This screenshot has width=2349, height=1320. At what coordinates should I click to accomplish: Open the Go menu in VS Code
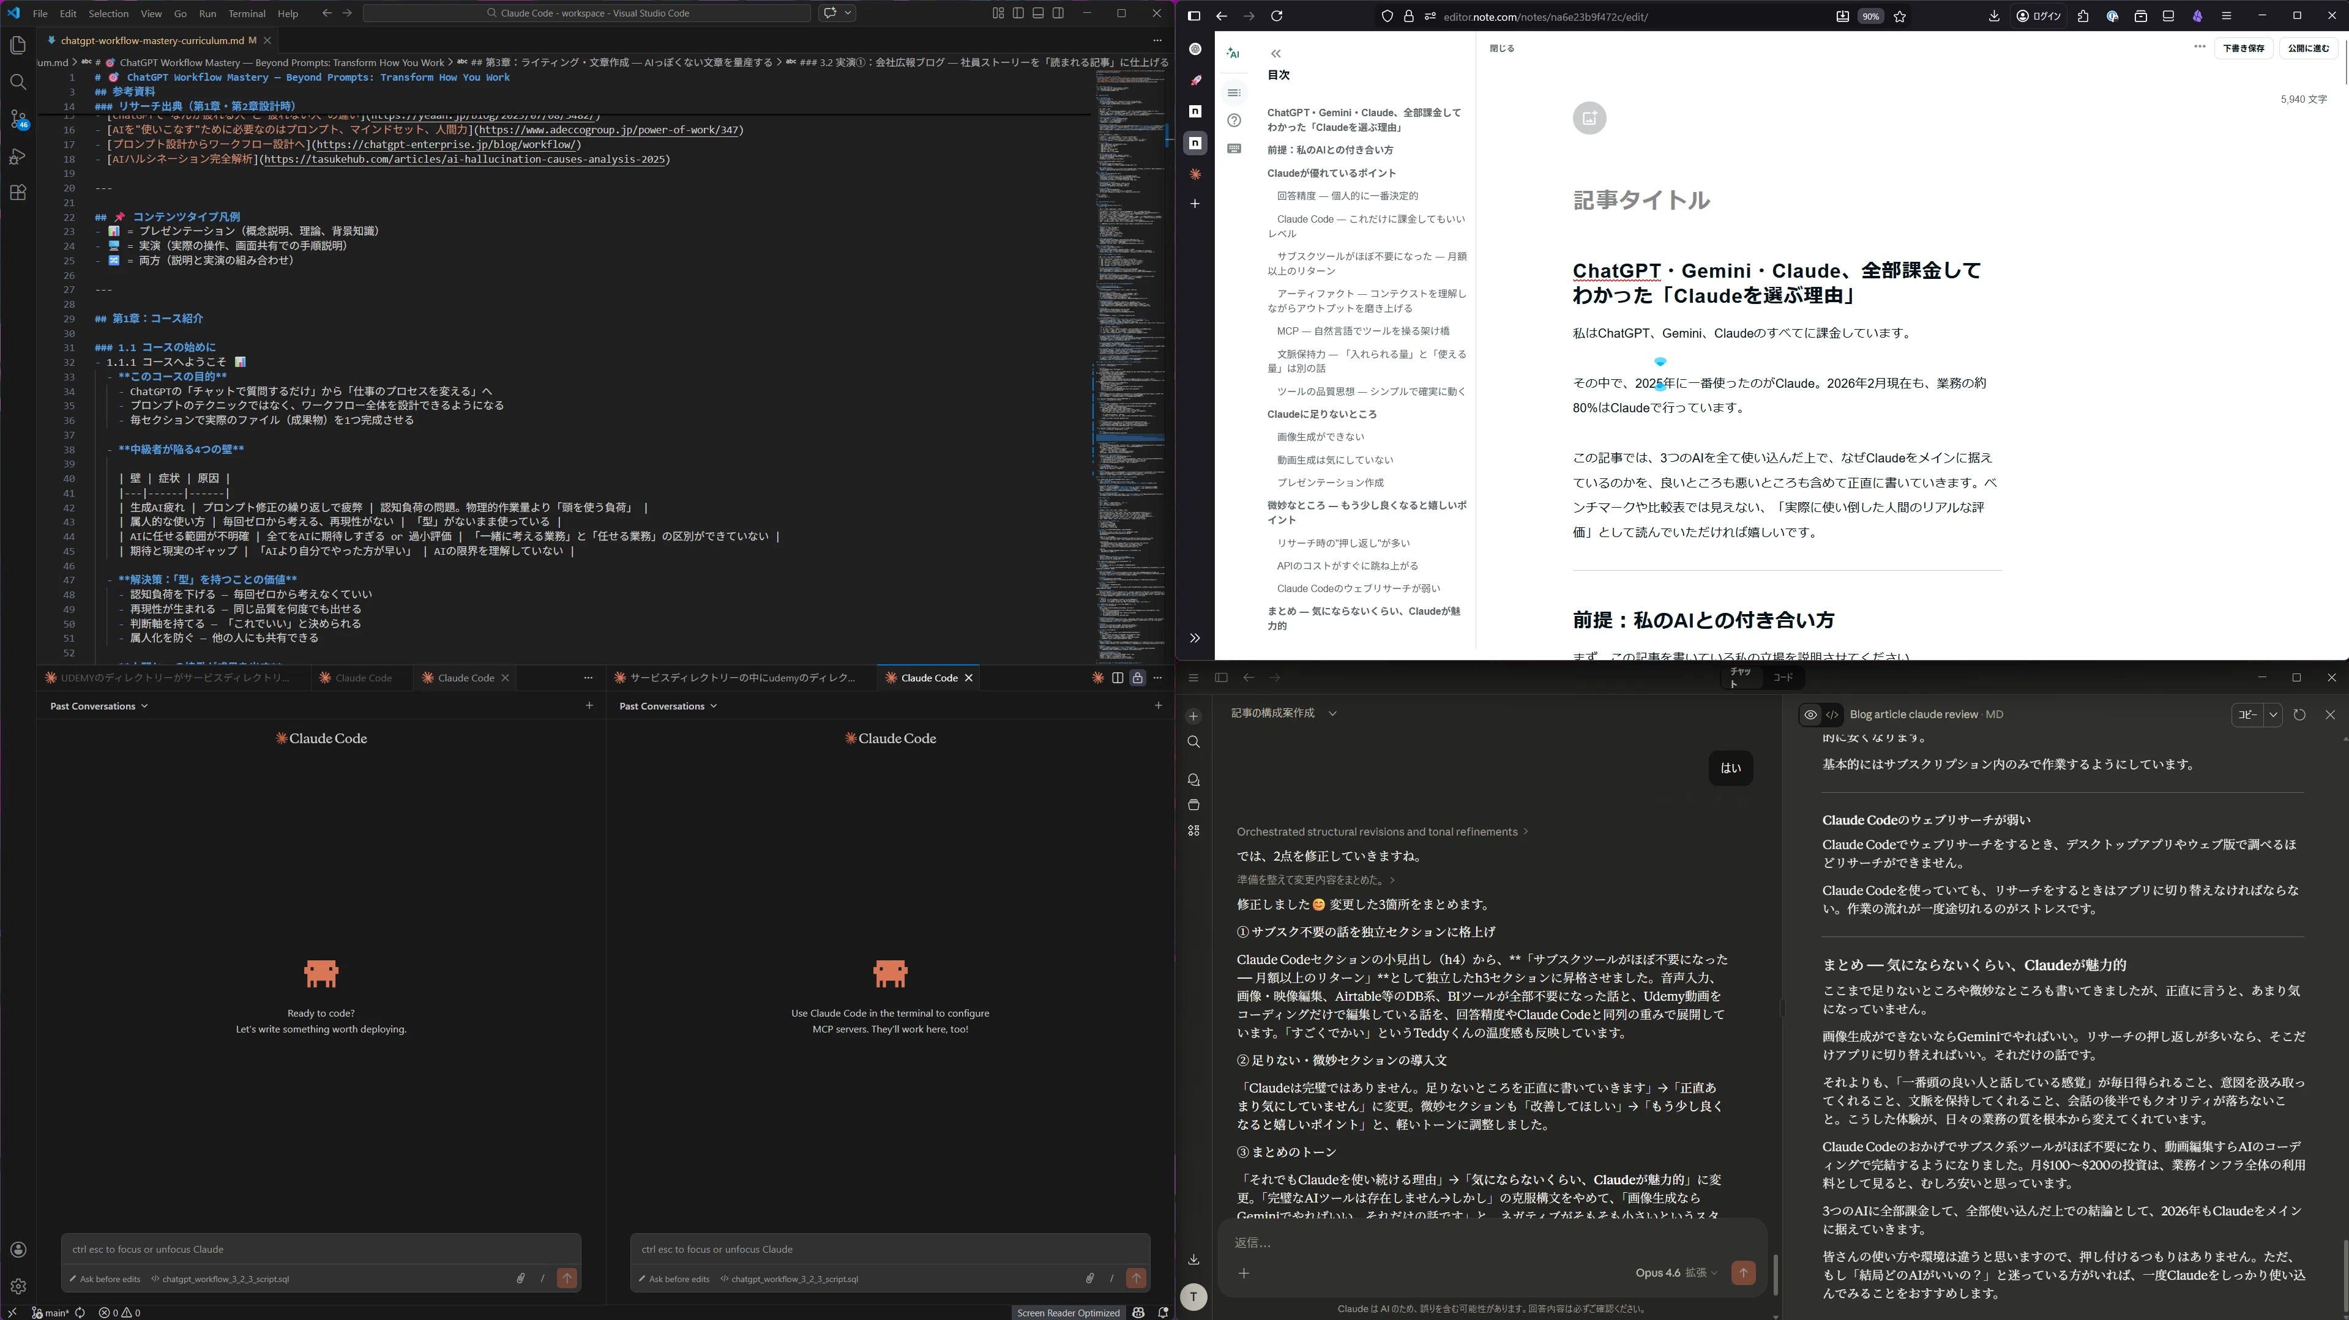click(x=180, y=13)
